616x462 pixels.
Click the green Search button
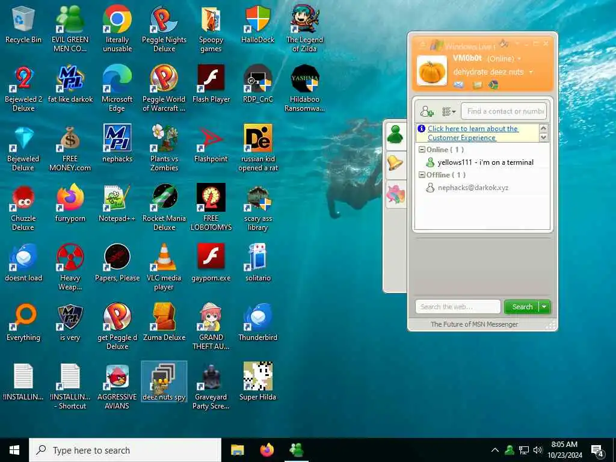tap(522, 307)
